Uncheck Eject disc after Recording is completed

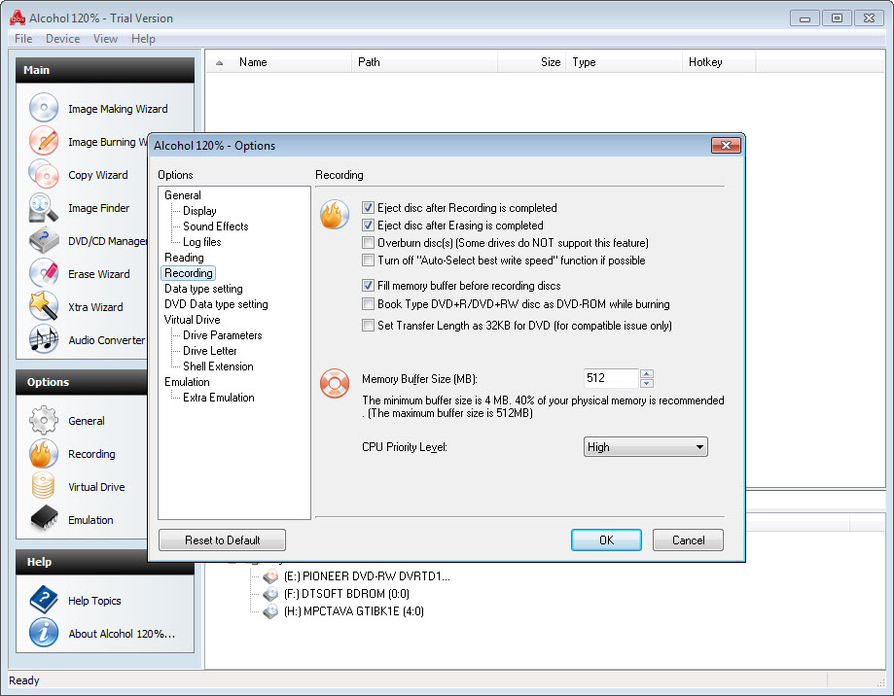click(369, 208)
